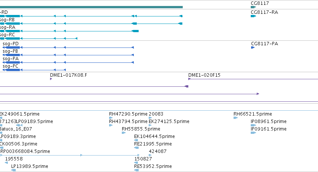Select the LP13989.5prime EST glyph

tap(13, 170)
